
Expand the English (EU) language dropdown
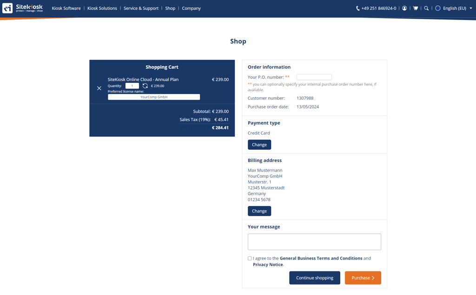pos(470,8)
